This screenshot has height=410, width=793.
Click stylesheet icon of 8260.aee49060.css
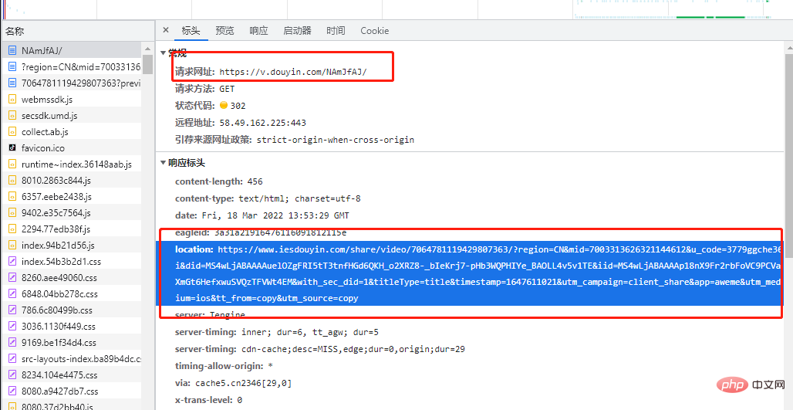[x=12, y=277]
